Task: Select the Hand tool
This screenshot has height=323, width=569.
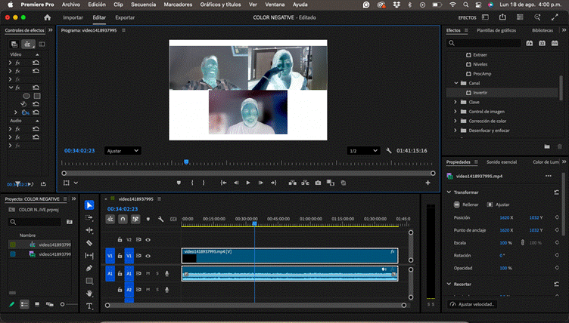Action: 89,294
